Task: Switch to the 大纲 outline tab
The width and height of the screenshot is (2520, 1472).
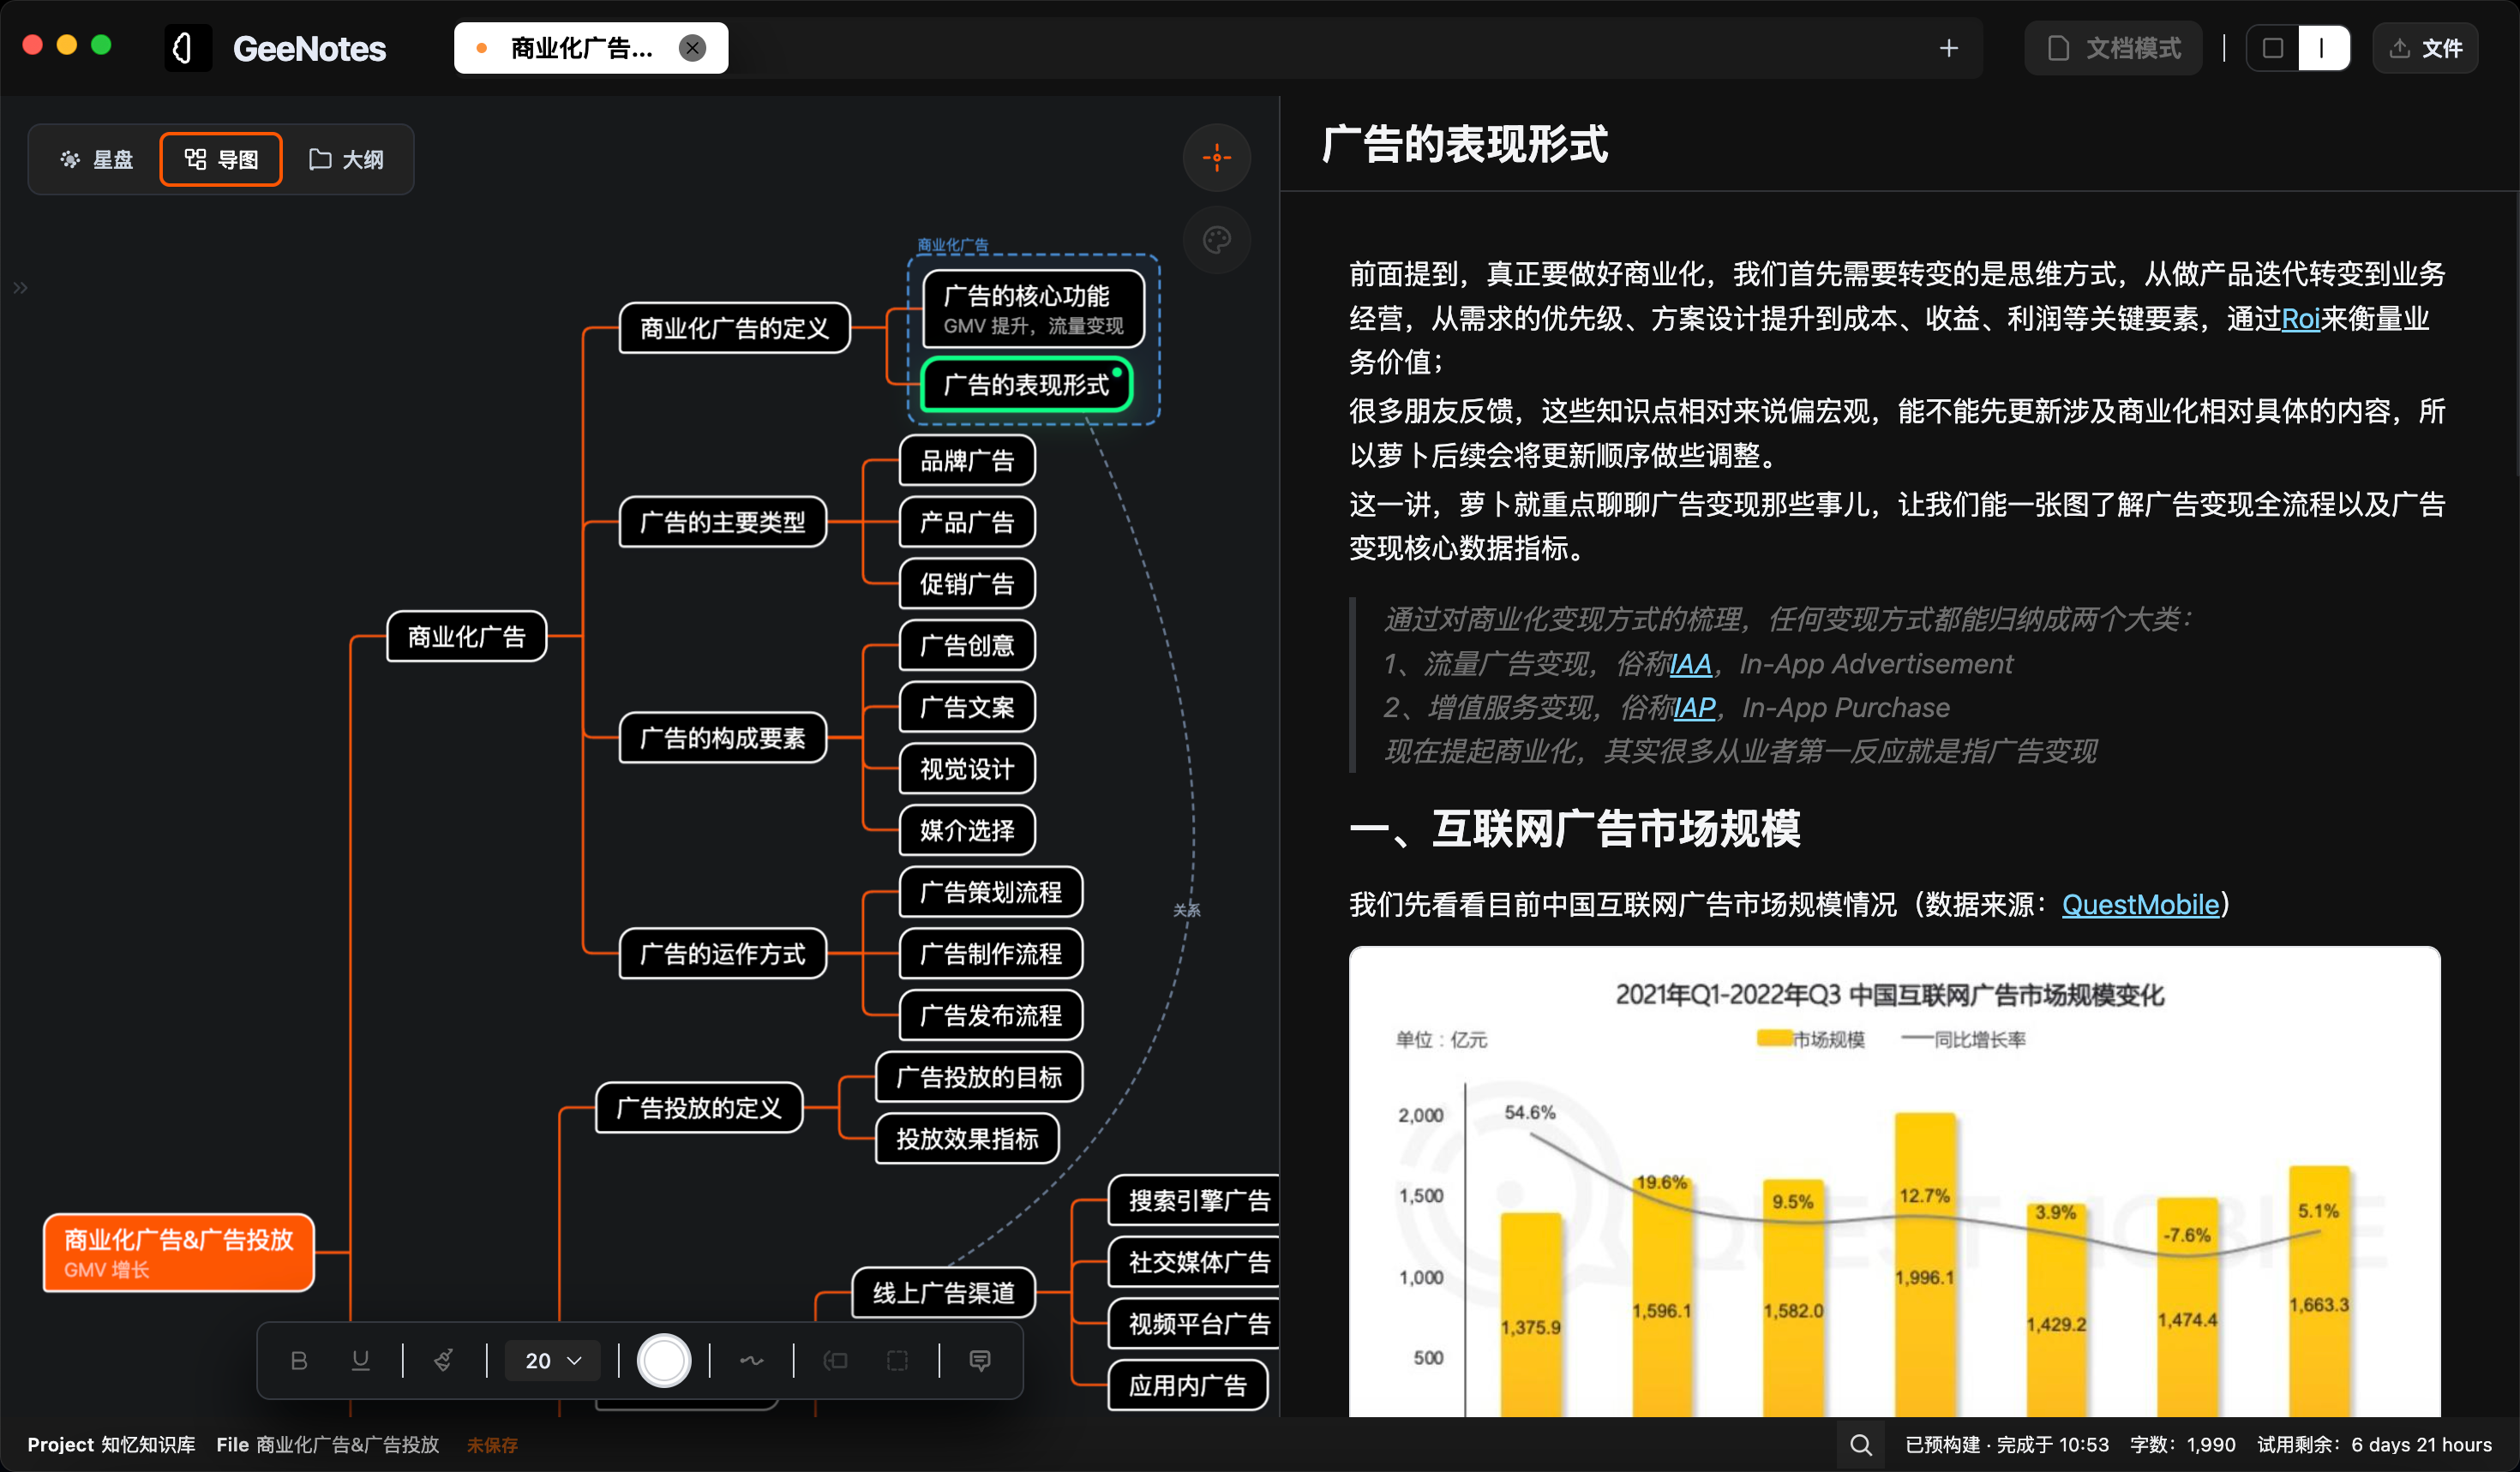Action: pos(347,159)
